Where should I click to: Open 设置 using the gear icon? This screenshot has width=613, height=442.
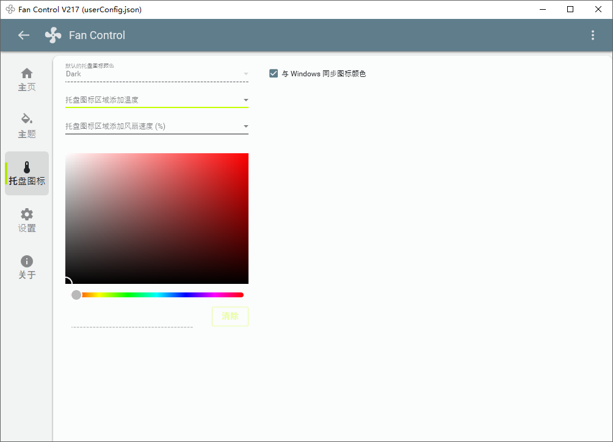click(x=27, y=214)
